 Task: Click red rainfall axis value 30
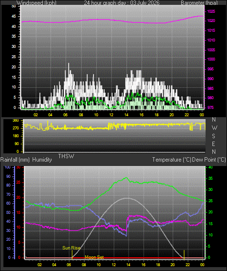pyautogui.click(x=19, y=167)
